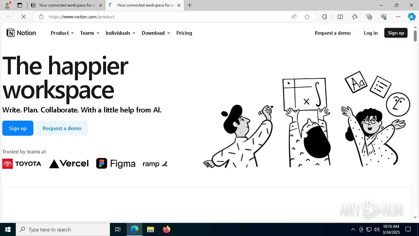Viewport: 419px width, 236px height.
Task: Open the Extensions puzzle icon
Action: [x=324, y=17]
